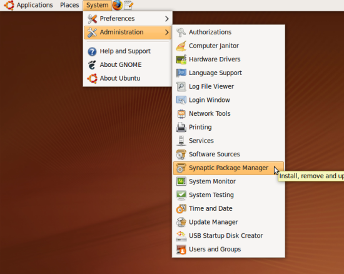Click the Administration submenu arrow
The width and height of the screenshot is (344, 274).
(x=167, y=33)
